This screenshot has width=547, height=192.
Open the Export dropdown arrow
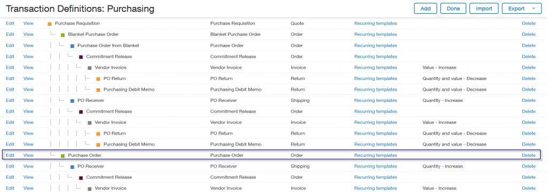(534, 9)
